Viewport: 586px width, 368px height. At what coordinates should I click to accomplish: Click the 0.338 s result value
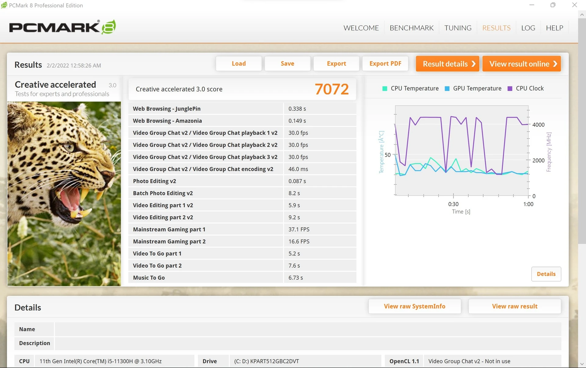pos(297,109)
